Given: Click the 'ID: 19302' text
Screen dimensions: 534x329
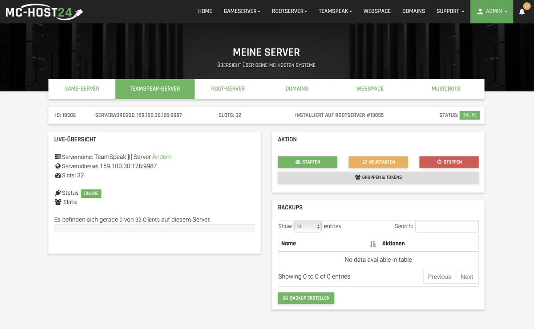Looking at the screenshot, I should point(65,115).
